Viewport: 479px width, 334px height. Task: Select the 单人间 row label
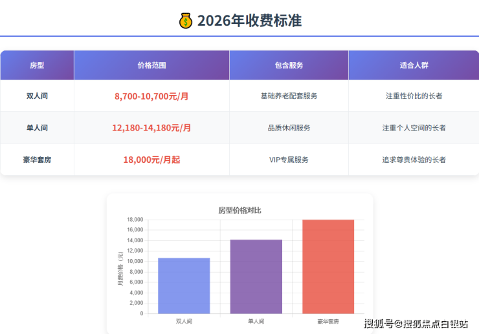coord(38,128)
